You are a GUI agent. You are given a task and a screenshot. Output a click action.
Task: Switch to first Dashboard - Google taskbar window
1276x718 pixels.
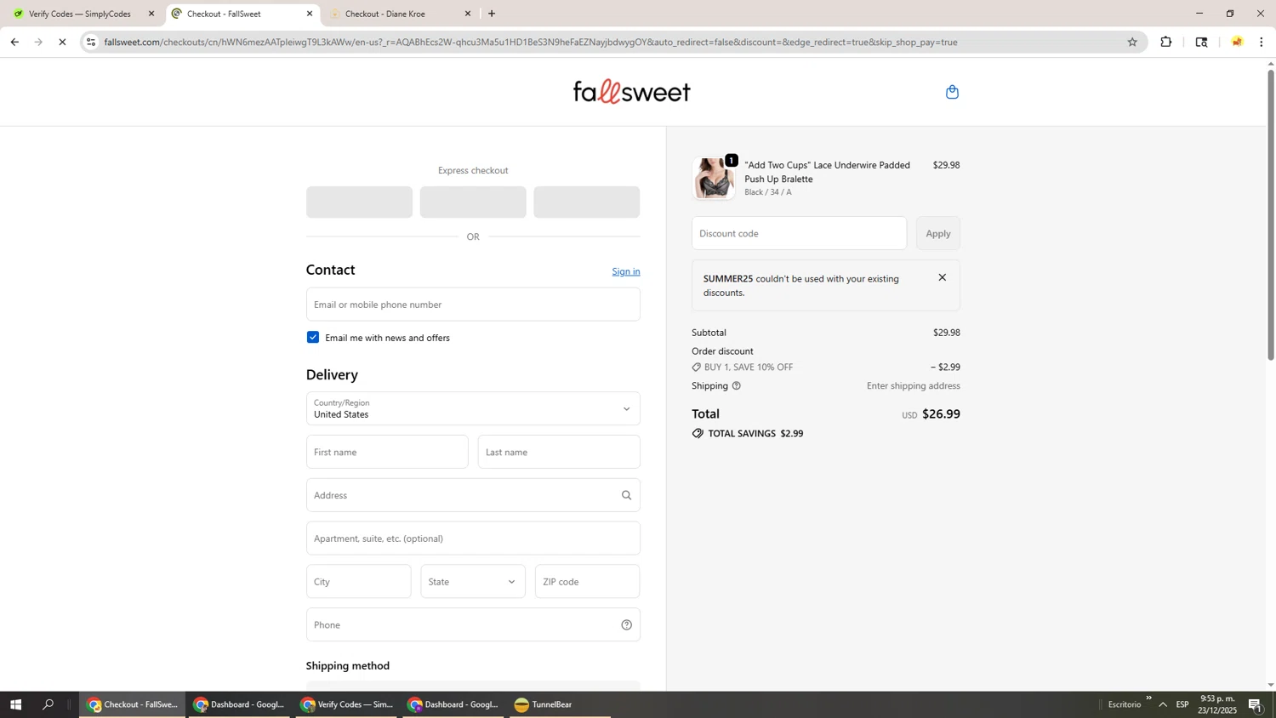click(239, 704)
